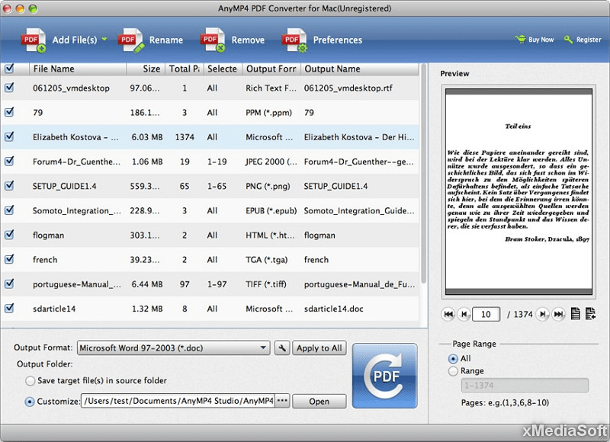Open the Output Format combo box
610x442 pixels.
[174, 348]
